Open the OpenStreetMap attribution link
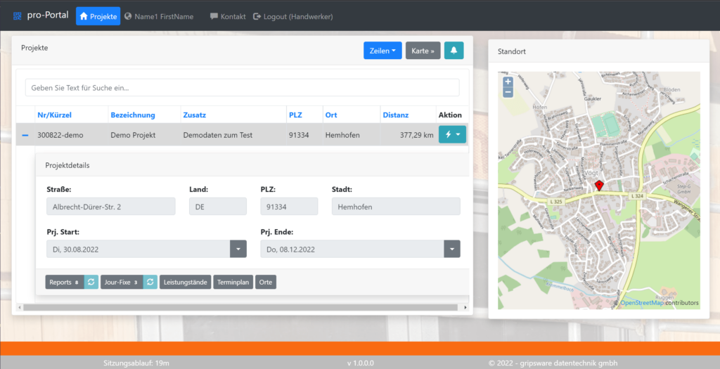Viewport: 720px width, 369px height. pos(642,303)
